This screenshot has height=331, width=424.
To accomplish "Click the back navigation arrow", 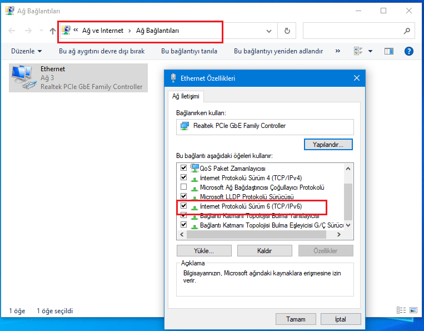I will 12,31.
